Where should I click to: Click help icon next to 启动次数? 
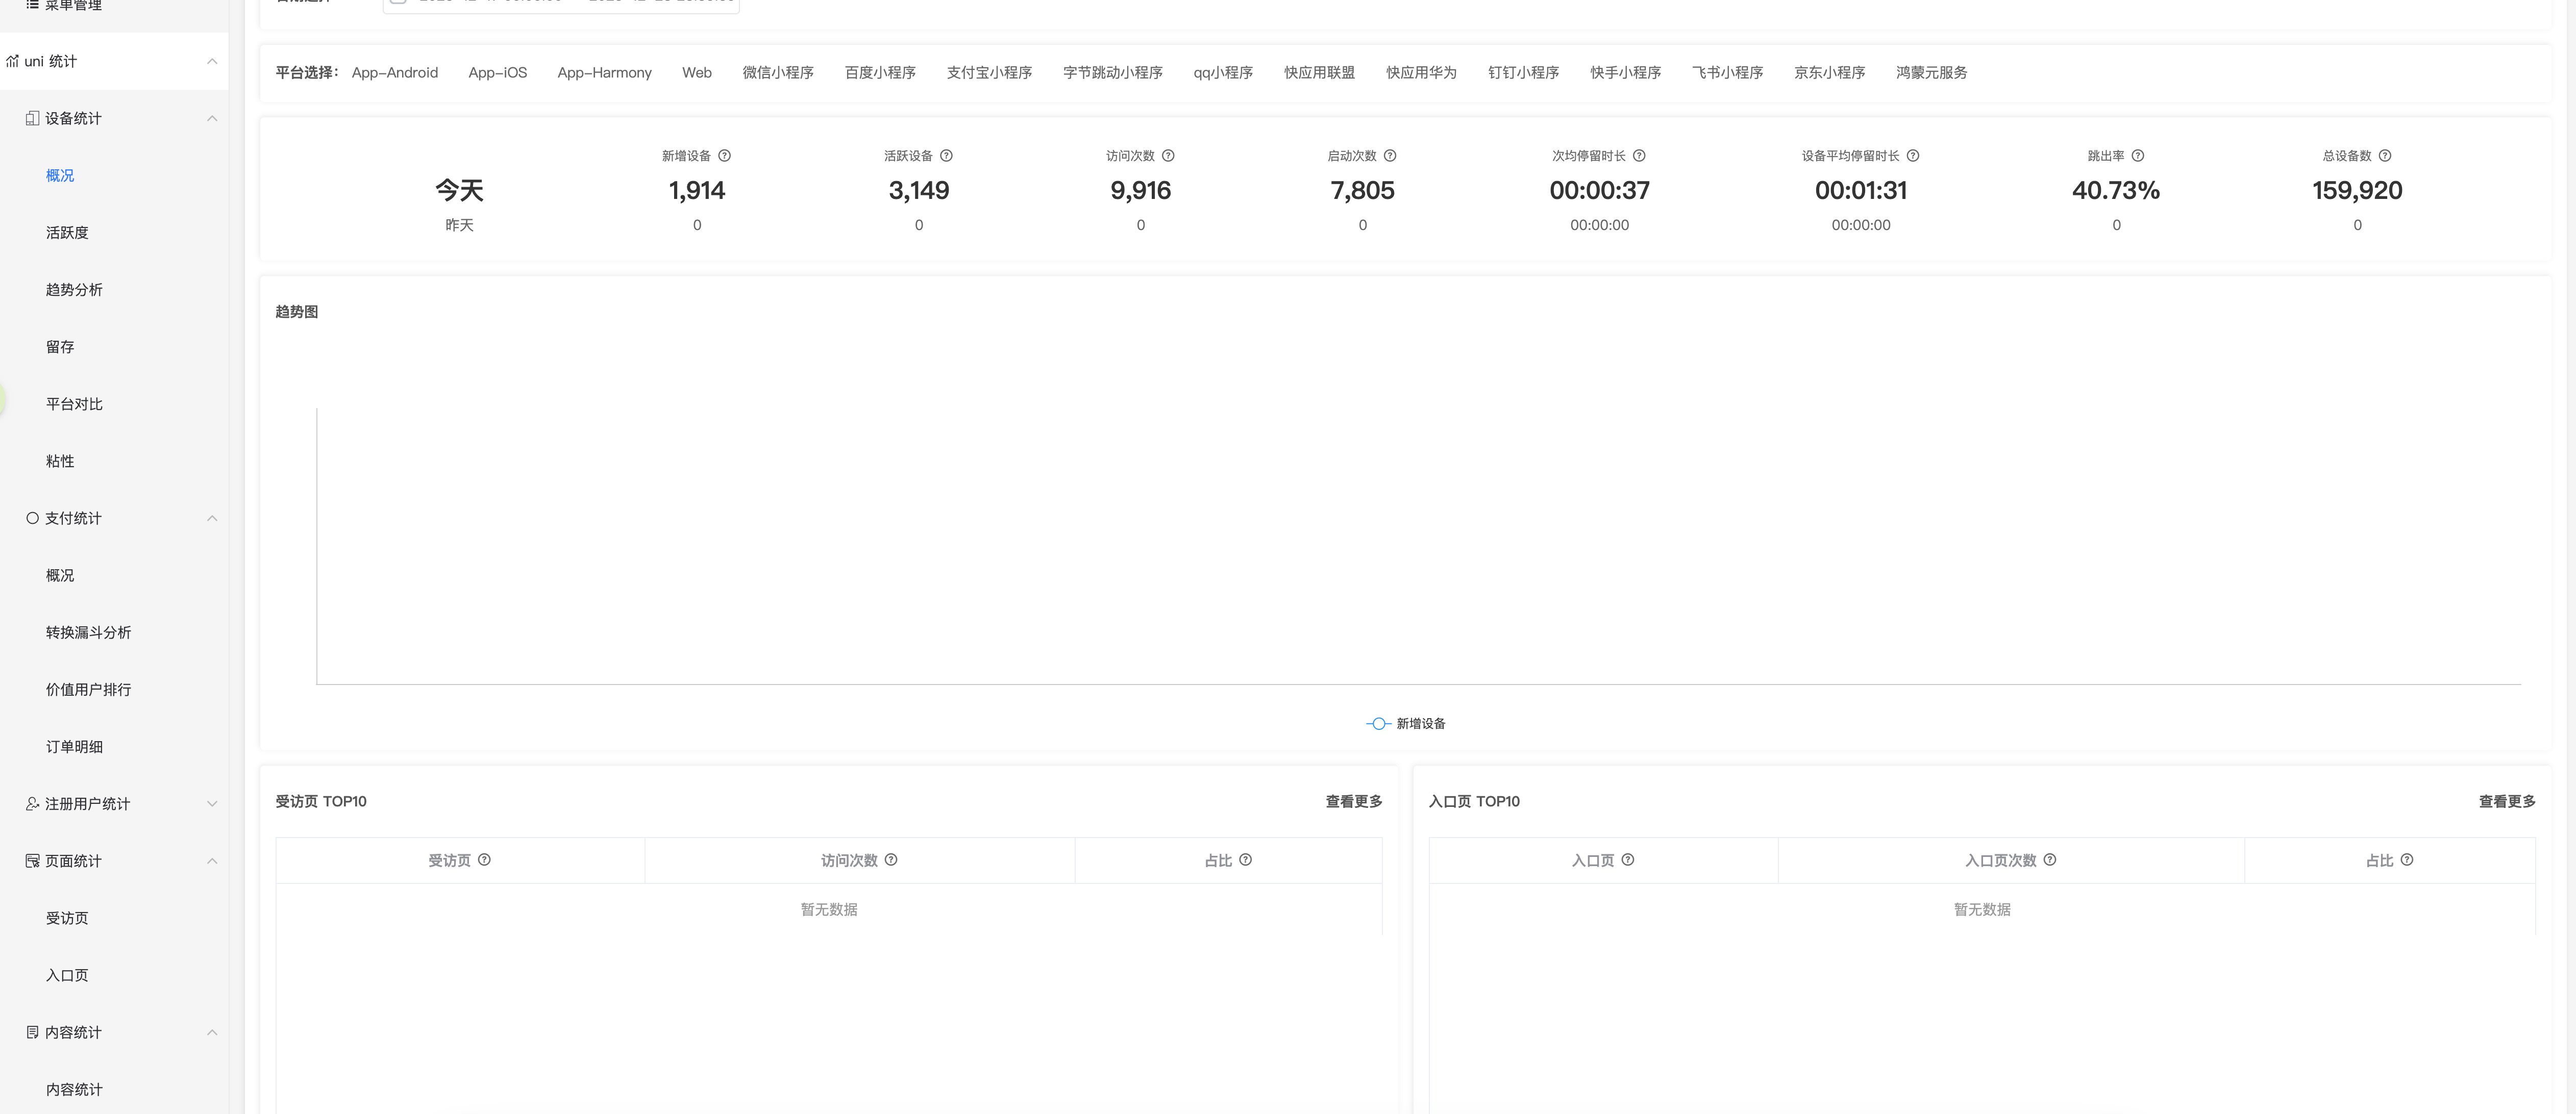[x=1390, y=156]
